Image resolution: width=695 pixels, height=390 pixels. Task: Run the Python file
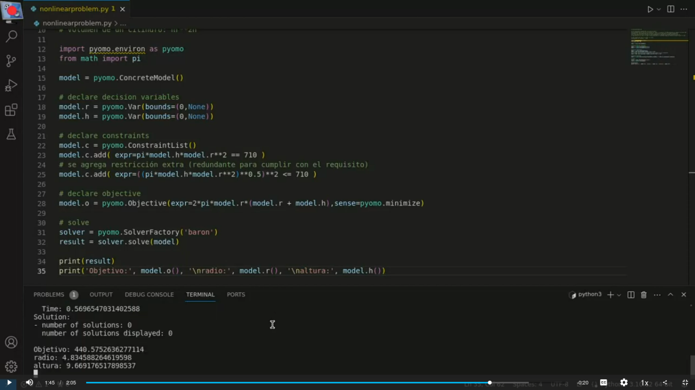[x=650, y=9]
